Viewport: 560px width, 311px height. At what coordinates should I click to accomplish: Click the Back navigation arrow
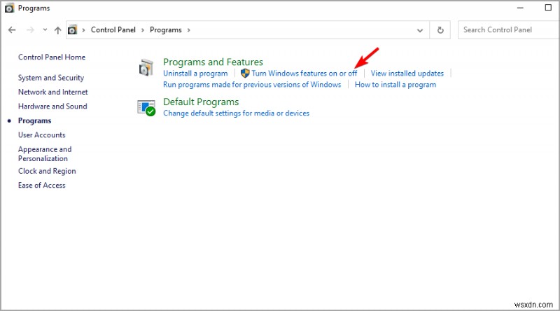(x=12, y=30)
